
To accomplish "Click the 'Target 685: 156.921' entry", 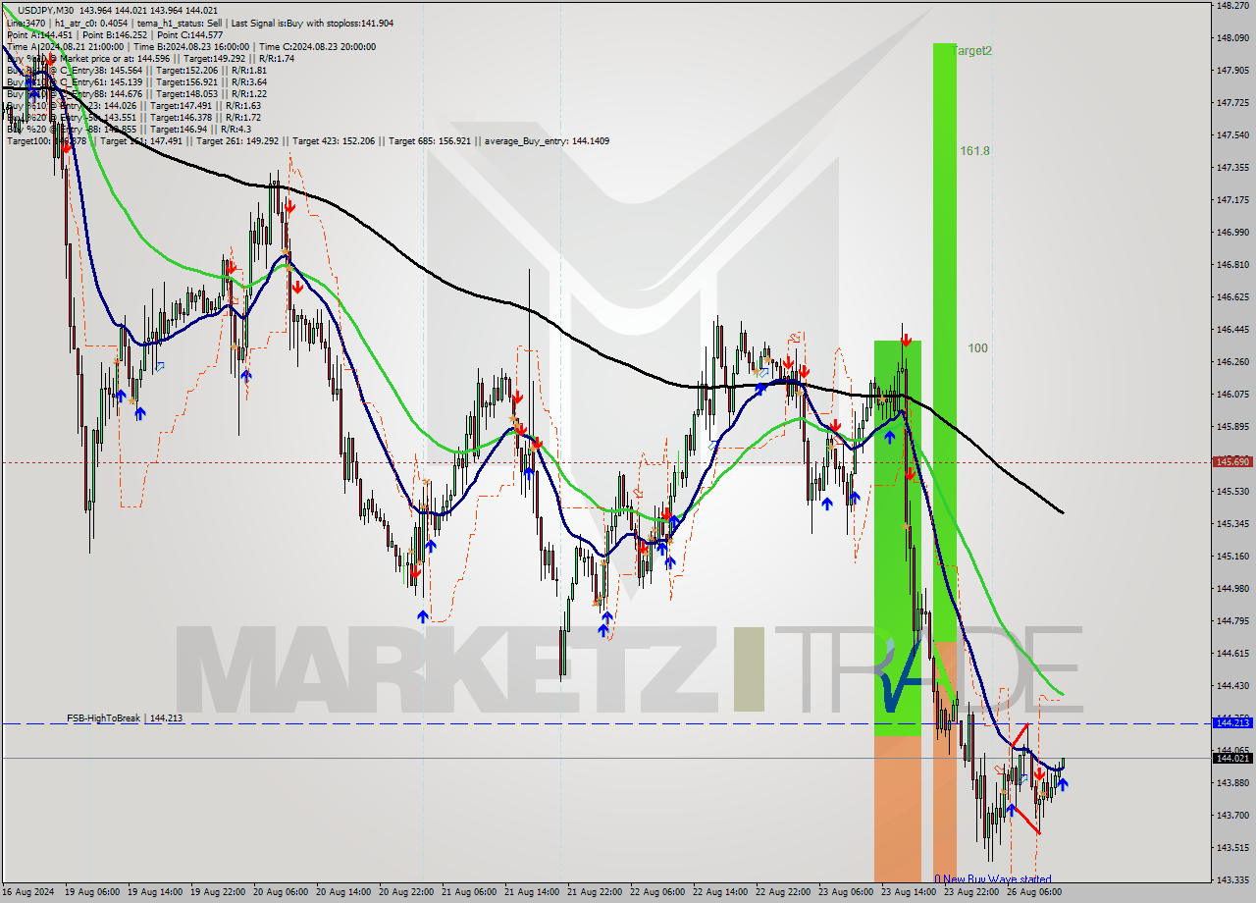I will pos(431,140).
